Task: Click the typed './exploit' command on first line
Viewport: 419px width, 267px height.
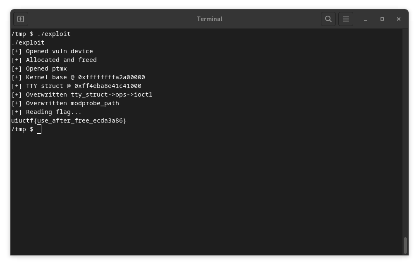Action: click(x=54, y=34)
